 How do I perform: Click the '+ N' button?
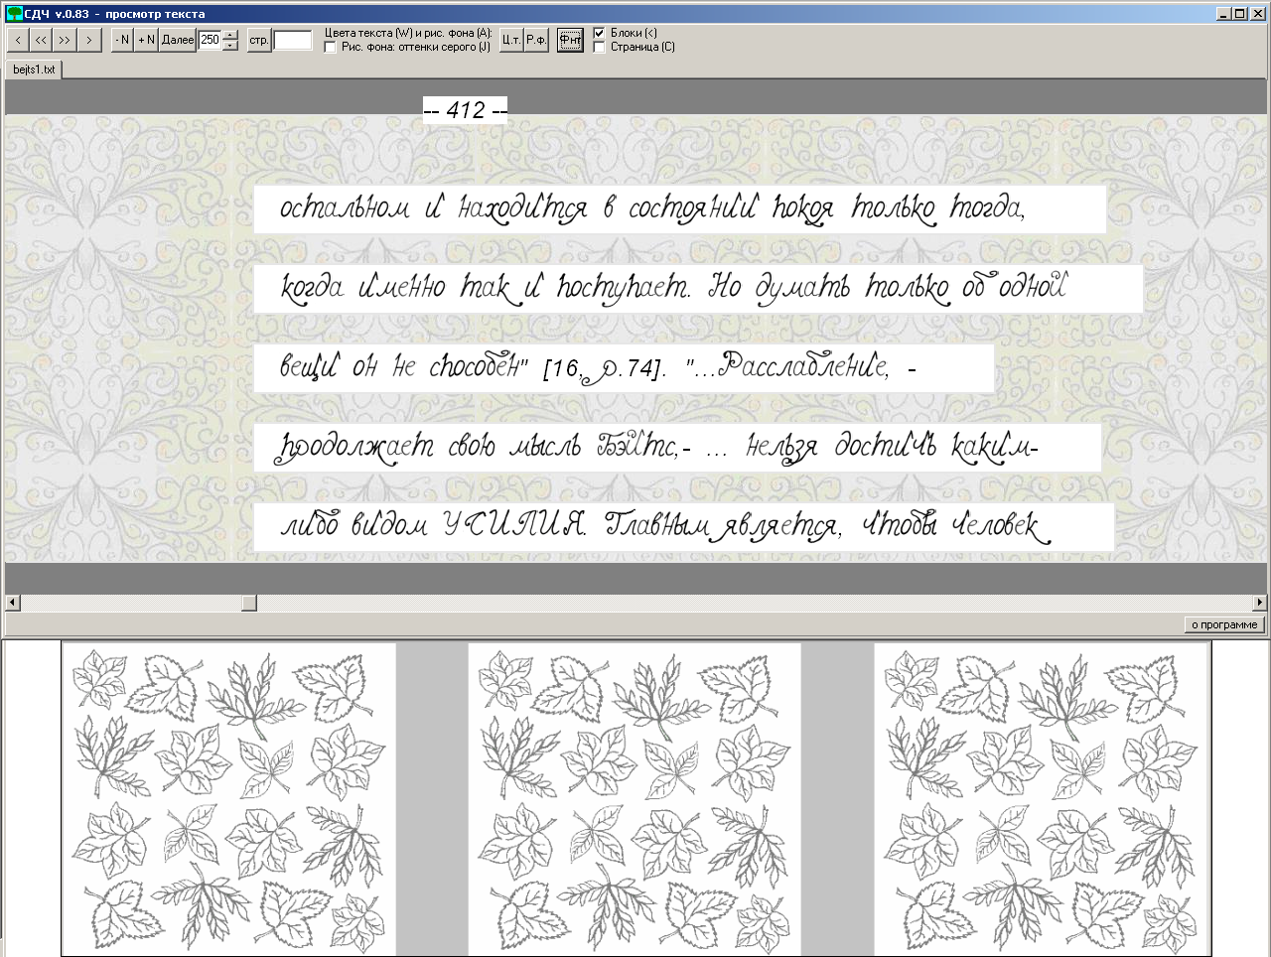tap(147, 40)
